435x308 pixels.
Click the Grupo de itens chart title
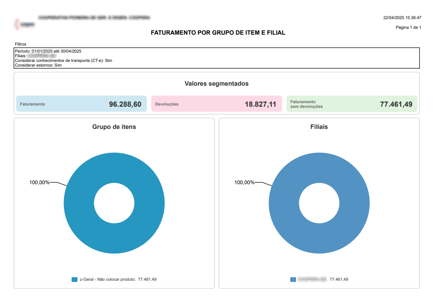click(x=114, y=127)
